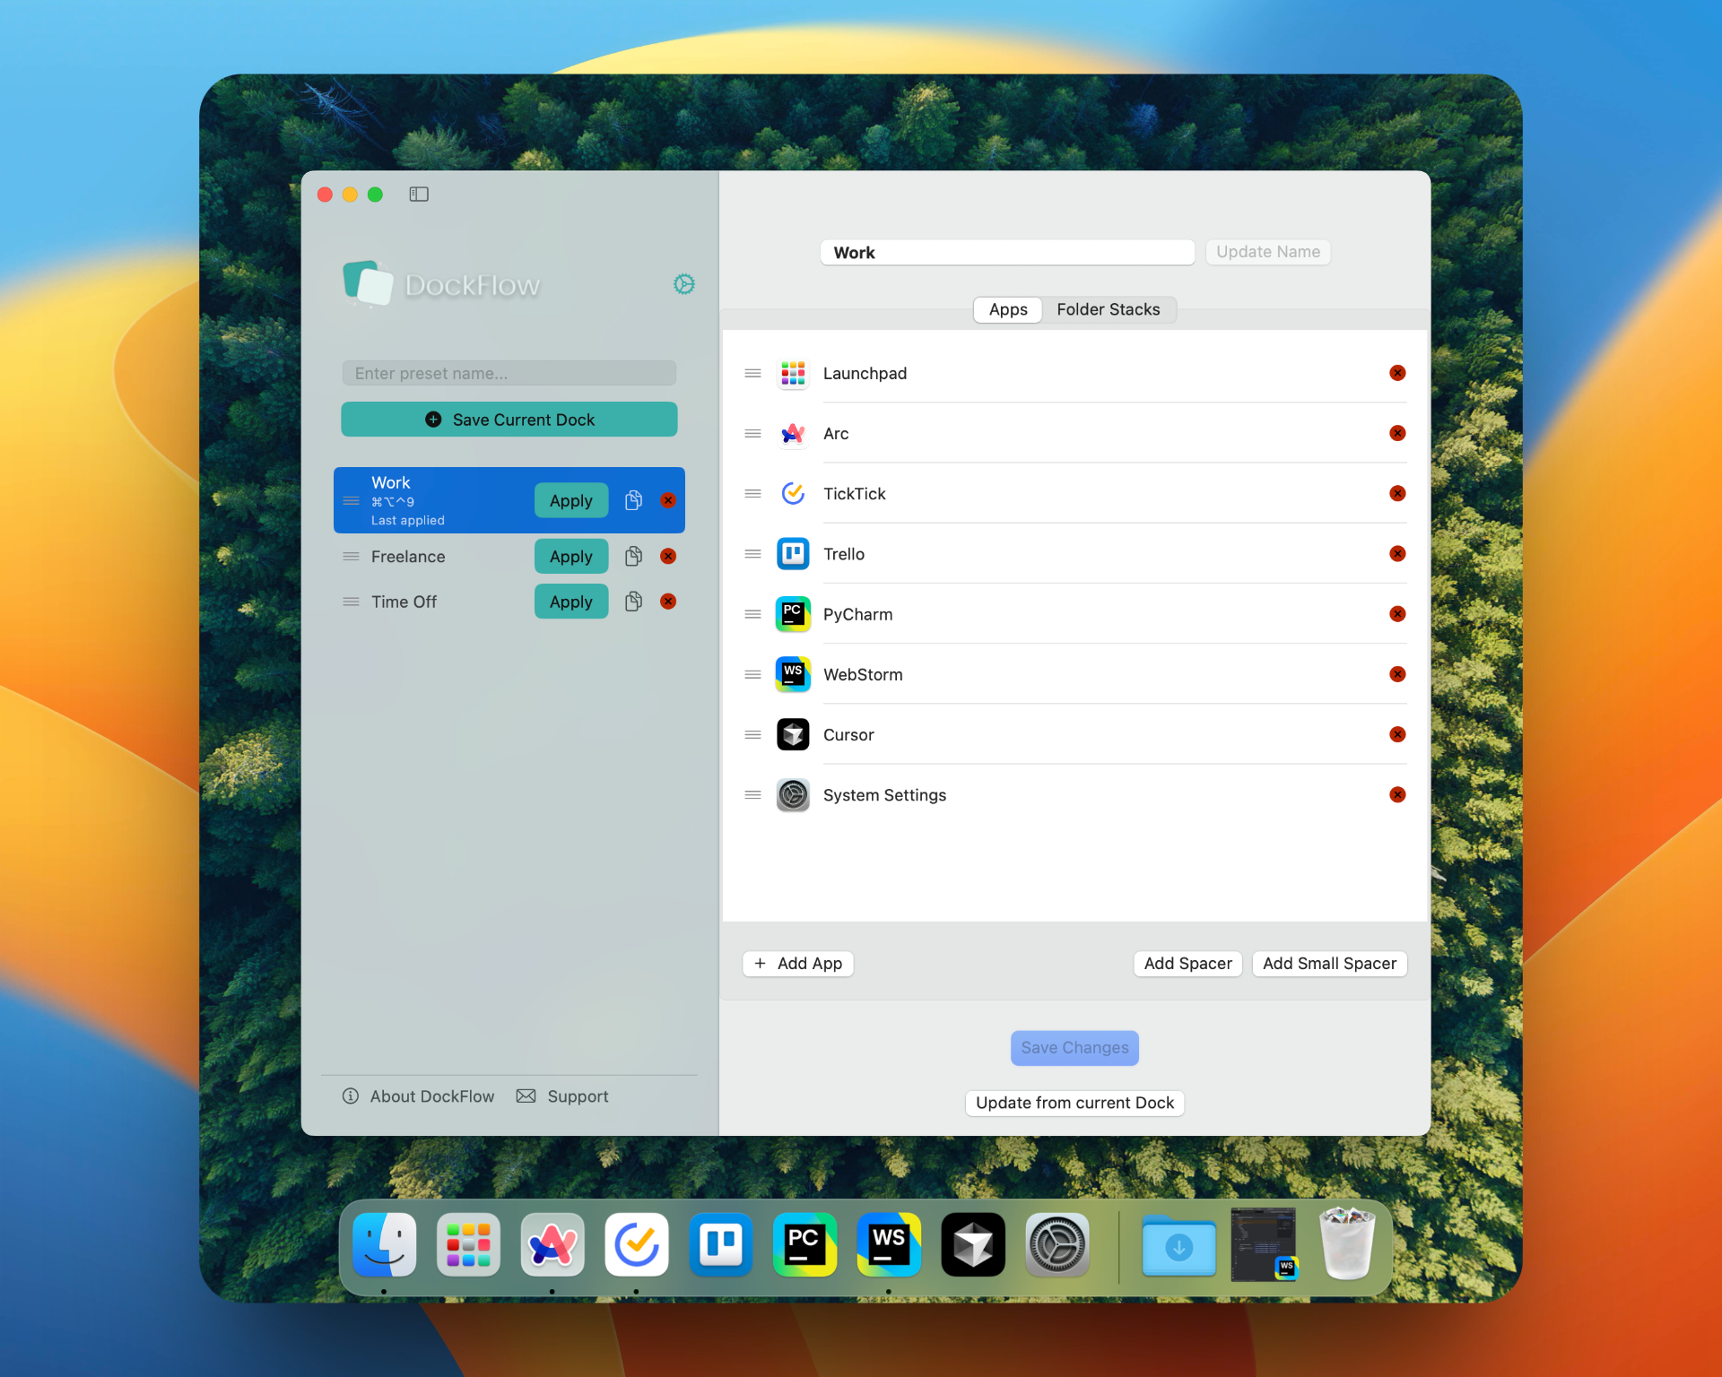The height and width of the screenshot is (1377, 1722).
Task: Duplicate the Freelance preset
Action: 633,556
